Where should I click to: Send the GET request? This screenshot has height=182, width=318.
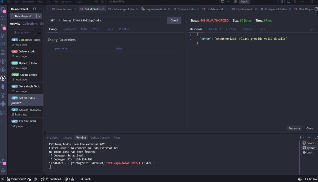click(x=174, y=20)
